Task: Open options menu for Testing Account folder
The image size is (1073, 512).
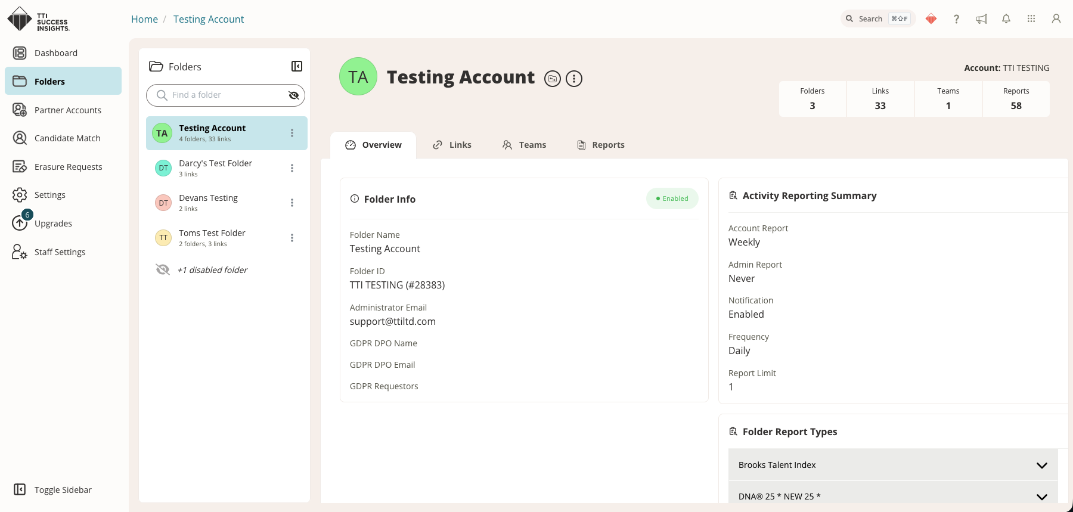Action: coord(292,133)
